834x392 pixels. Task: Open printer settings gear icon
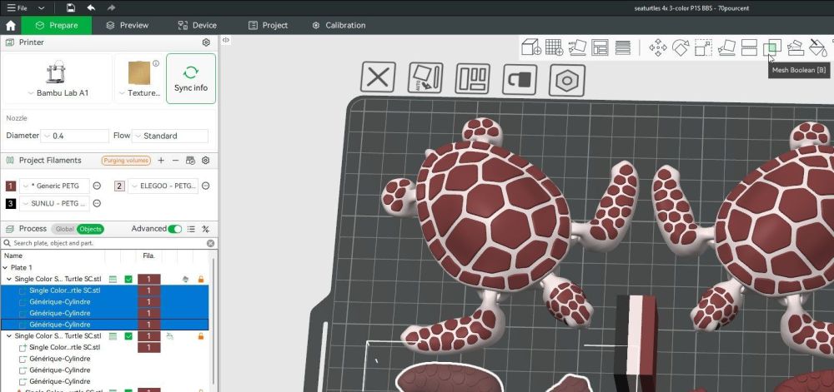point(206,42)
